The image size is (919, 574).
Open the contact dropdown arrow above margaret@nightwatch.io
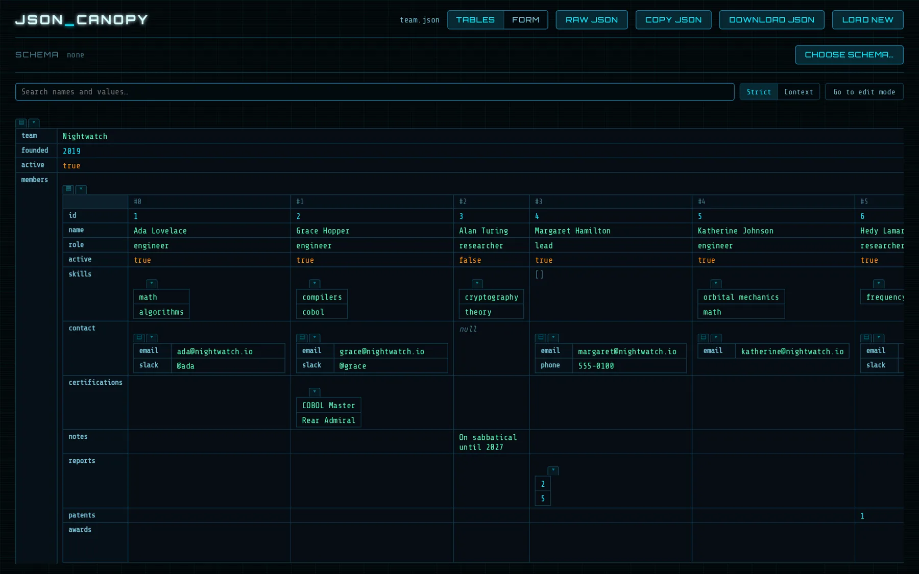pyautogui.click(x=553, y=338)
